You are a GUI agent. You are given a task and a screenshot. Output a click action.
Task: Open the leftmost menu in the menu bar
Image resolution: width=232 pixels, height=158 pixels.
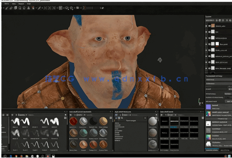[7, 4]
